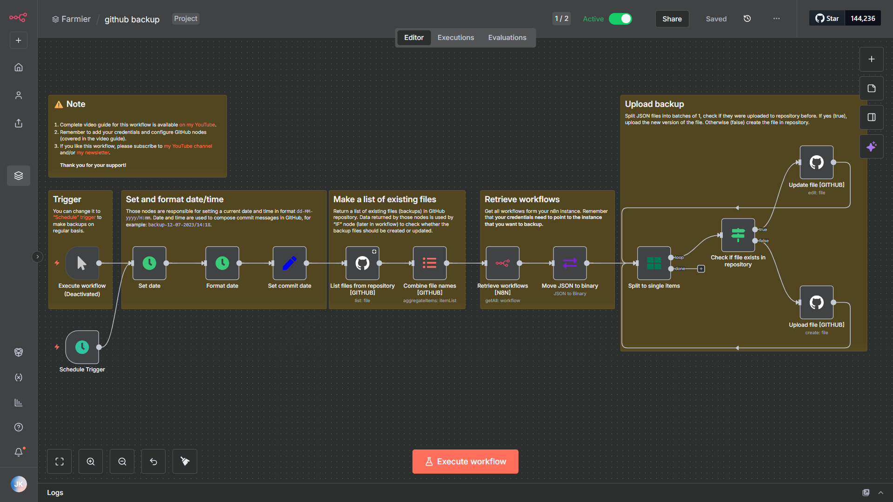This screenshot has height=502, width=893.
Task: Select the Schedule Trigger node
Action: [x=82, y=347]
